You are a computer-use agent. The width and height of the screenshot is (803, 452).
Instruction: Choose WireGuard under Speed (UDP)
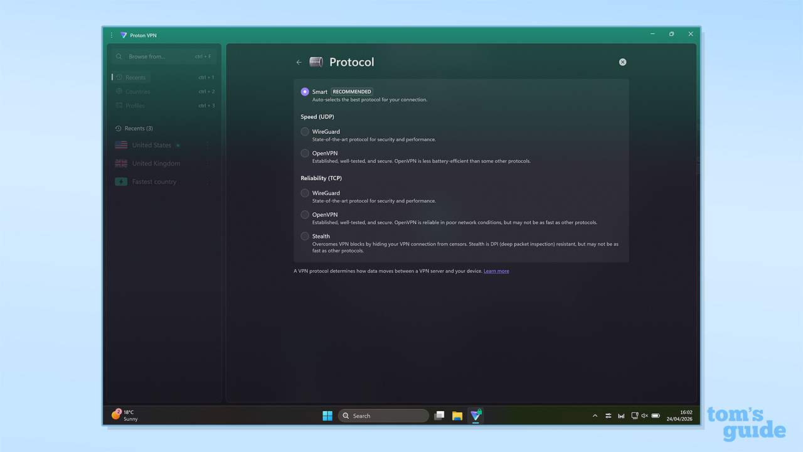click(x=305, y=132)
